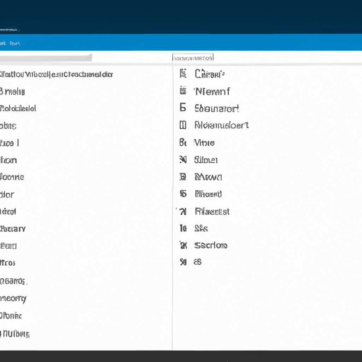Select the 'Silmer' entry in right list
The width and height of the screenshot is (362, 362).
pos(206,160)
